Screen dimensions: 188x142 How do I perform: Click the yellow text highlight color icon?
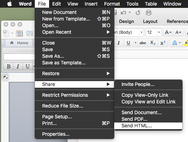(x=186, y=43)
